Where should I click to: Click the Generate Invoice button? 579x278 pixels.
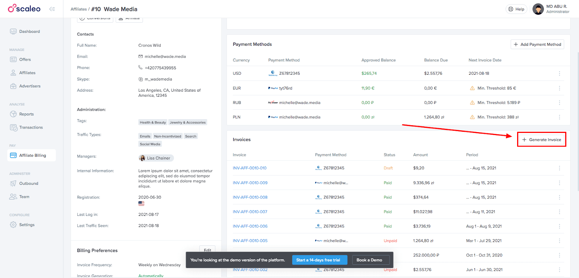pos(541,140)
